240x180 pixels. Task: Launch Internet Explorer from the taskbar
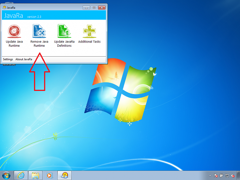pyautogui.click(x=21, y=175)
